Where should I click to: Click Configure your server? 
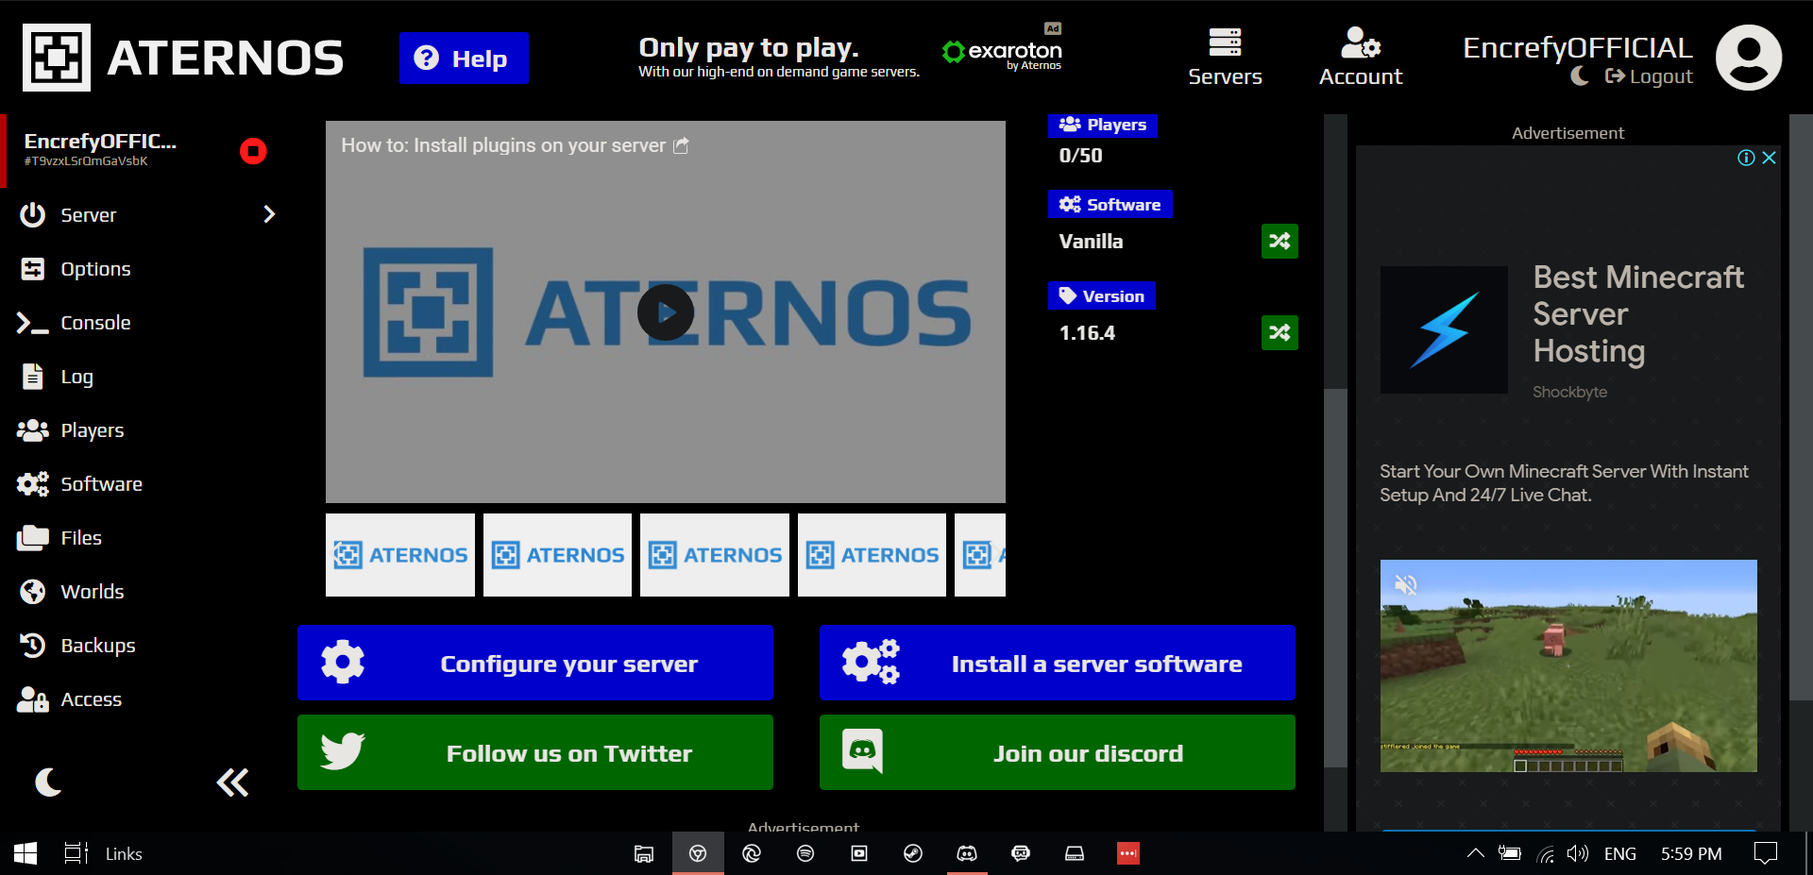tap(535, 663)
